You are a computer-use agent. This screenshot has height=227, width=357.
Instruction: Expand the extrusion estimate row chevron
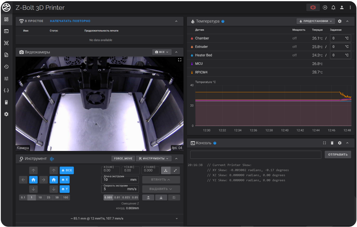pos(177,218)
